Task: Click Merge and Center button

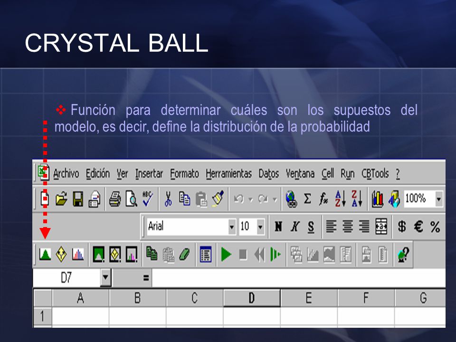Action: (381, 226)
